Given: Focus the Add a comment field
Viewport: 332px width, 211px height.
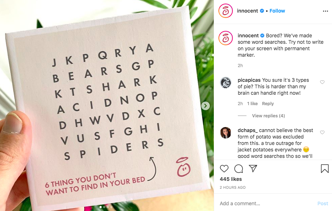Looking at the screenshot, I should (267, 203).
